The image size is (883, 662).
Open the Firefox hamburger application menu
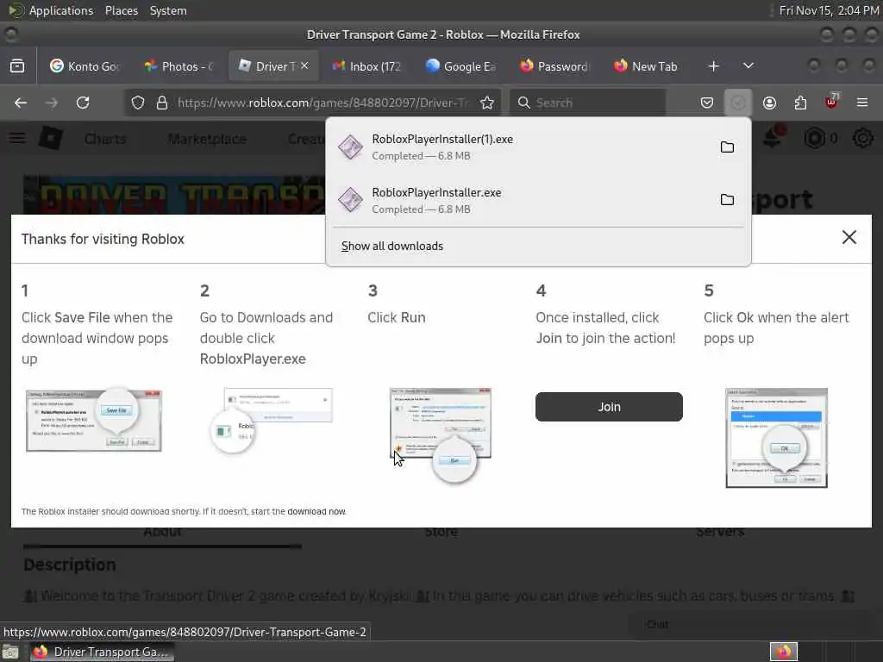tap(862, 103)
